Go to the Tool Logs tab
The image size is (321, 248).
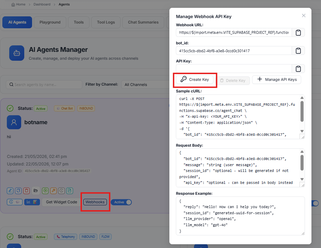106,22
